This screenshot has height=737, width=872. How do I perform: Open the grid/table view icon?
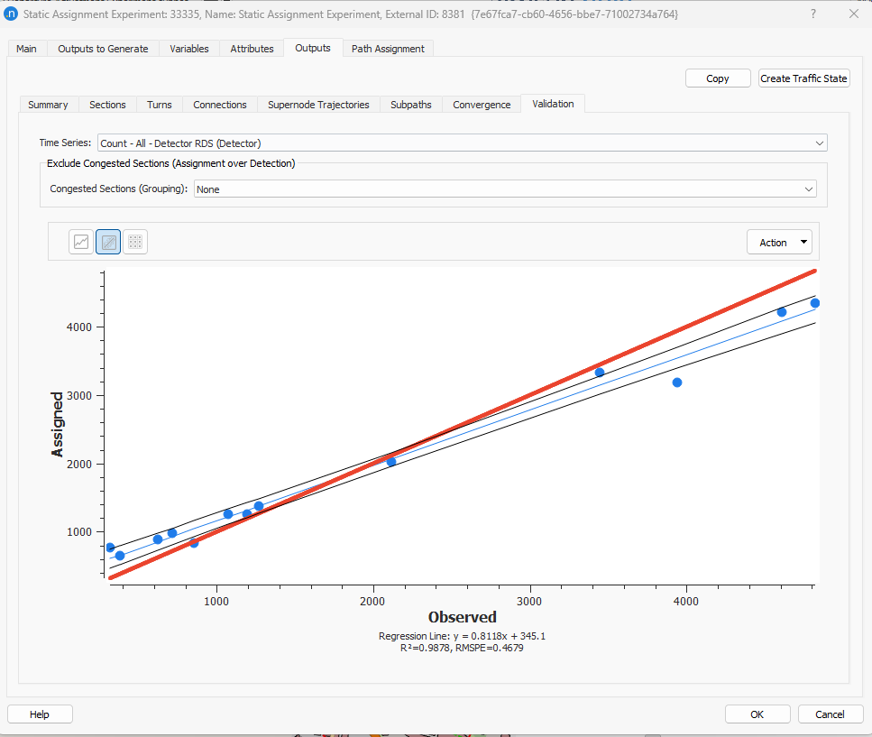(x=135, y=241)
